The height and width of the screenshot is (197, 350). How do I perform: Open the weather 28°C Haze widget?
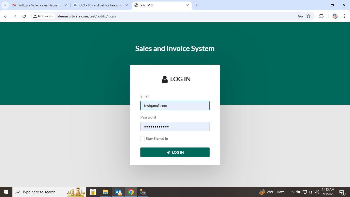[272, 192]
